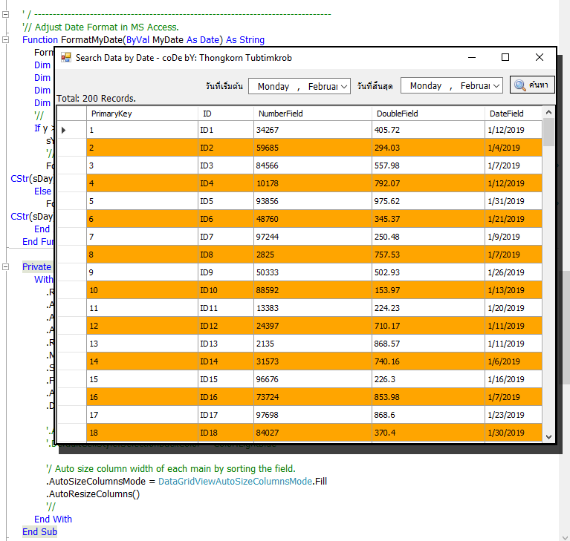Click End With in the code editor
Viewport: 570px width, 541px height.
point(53,519)
